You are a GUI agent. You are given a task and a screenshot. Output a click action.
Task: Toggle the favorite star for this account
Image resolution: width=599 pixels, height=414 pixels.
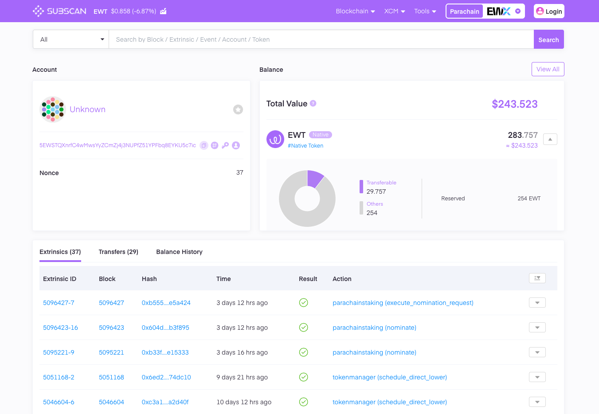pyautogui.click(x=238, y=109)
